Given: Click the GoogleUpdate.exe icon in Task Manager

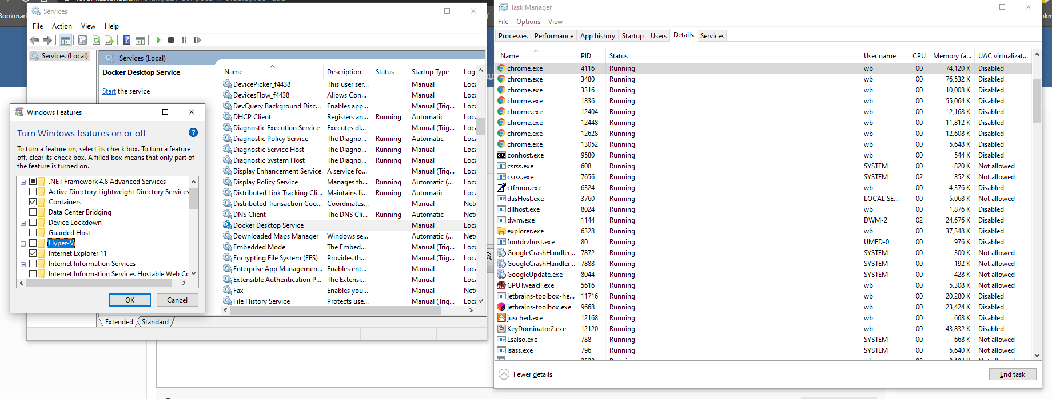Looking at the screenshot, I should point(501,275).
